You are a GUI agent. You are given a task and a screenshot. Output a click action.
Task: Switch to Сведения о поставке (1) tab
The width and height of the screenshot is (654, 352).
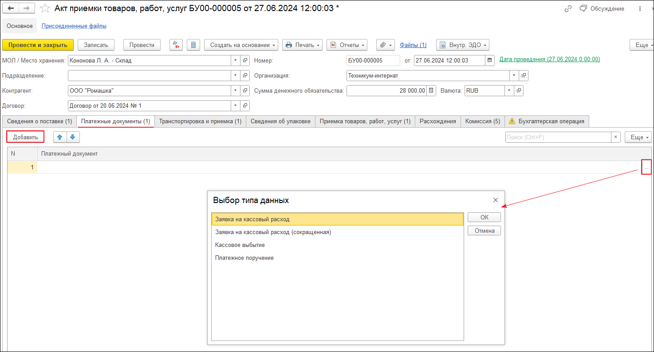point(39,121)
